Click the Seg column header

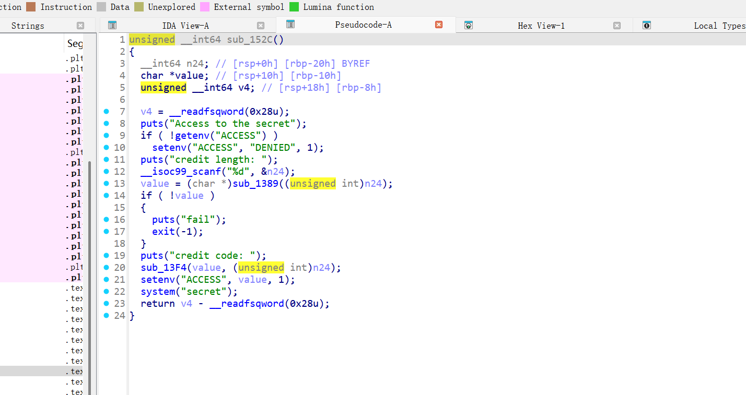coord(75,44)
